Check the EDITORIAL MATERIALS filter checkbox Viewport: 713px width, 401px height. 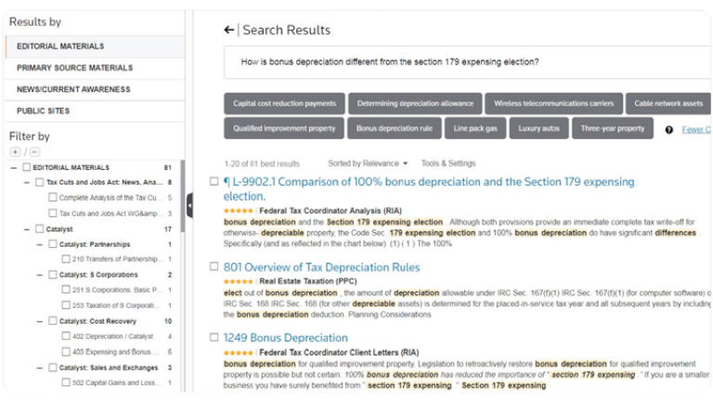[27, 168]
